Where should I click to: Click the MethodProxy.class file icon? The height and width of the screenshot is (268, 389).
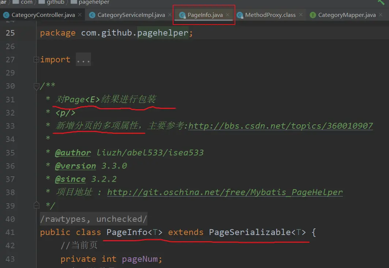[x=240, y=15]
